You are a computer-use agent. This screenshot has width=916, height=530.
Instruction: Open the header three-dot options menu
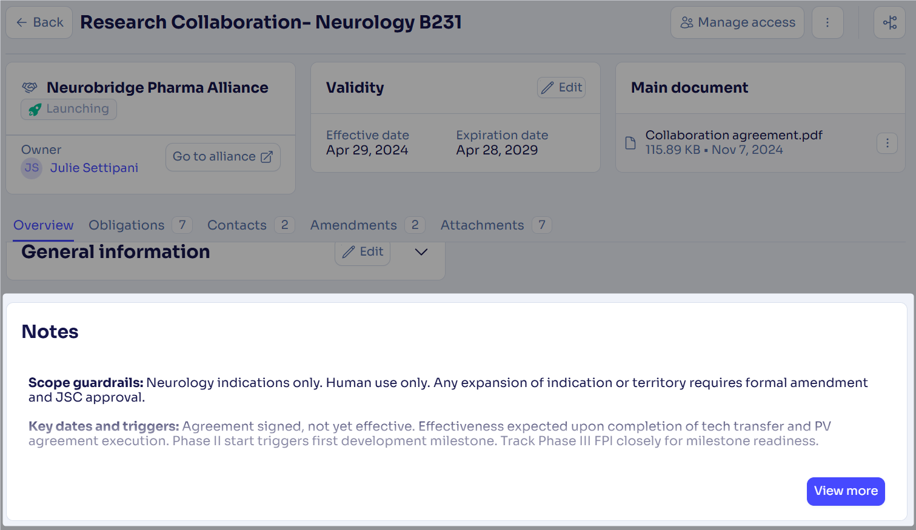827,22
